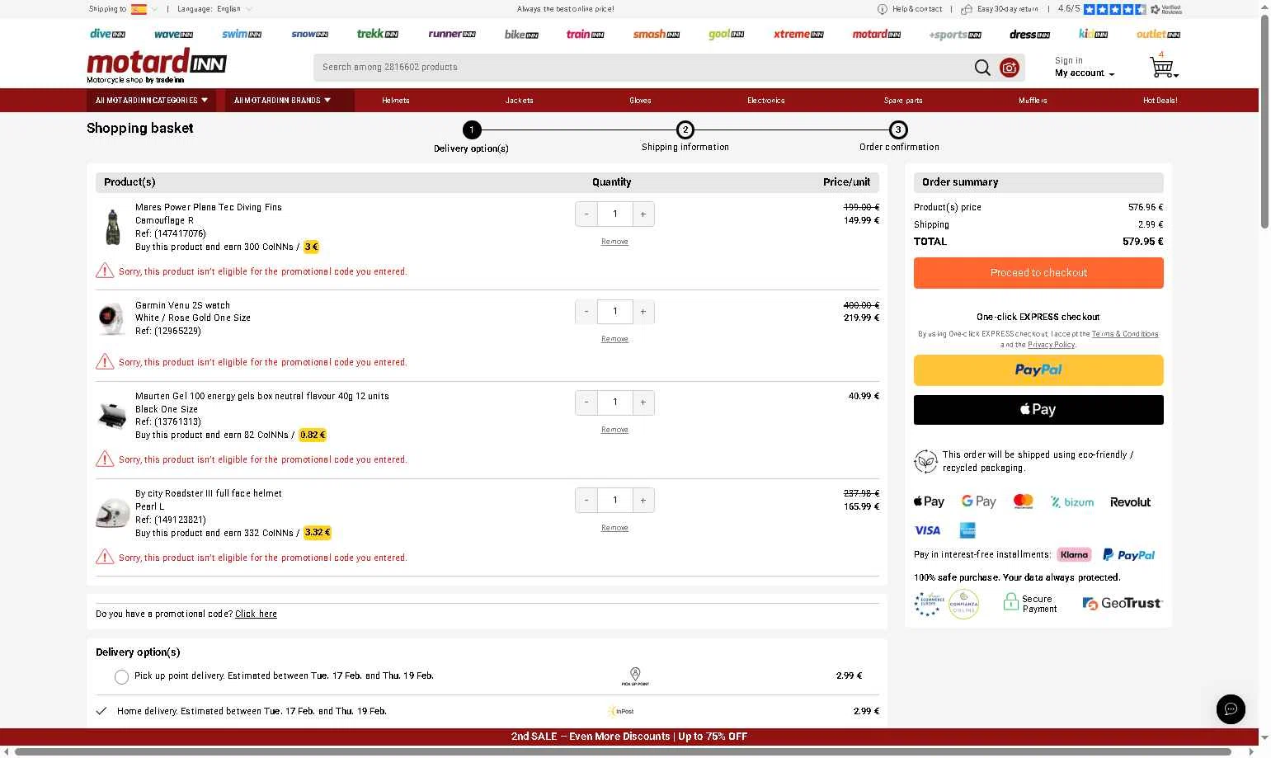
Task: Open the goalinn store logo link
Action: click(726, 34)
